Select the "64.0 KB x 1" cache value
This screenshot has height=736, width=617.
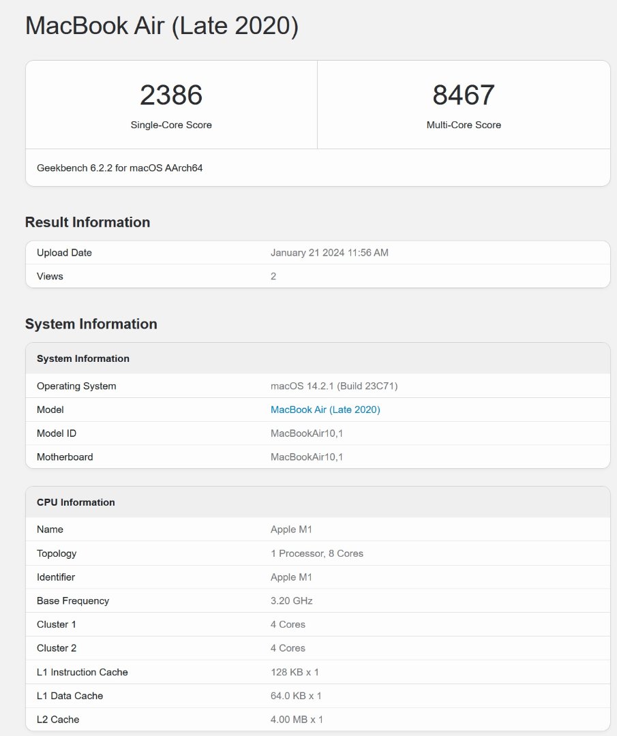click(297, 696)
